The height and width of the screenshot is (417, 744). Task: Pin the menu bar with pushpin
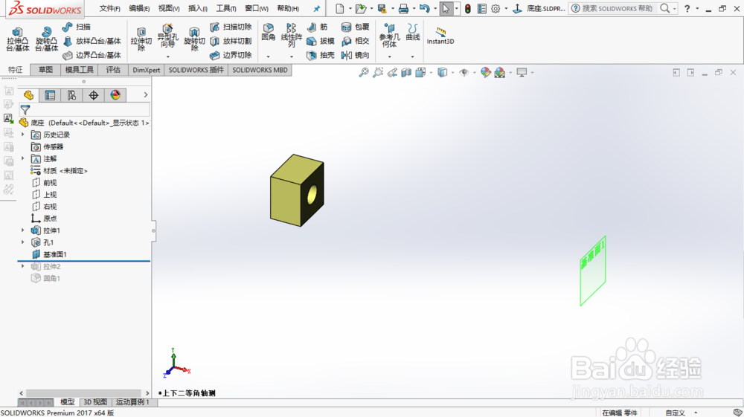(316, 8)
